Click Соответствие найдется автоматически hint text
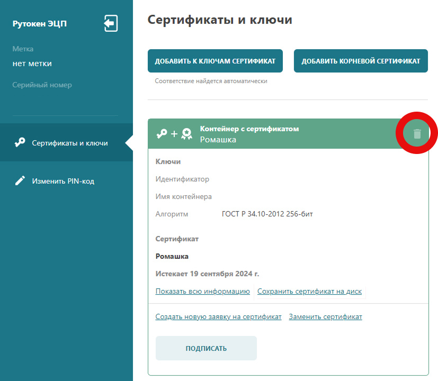The height and width of the screenshot is (381, 438). (x=211, y=81)
